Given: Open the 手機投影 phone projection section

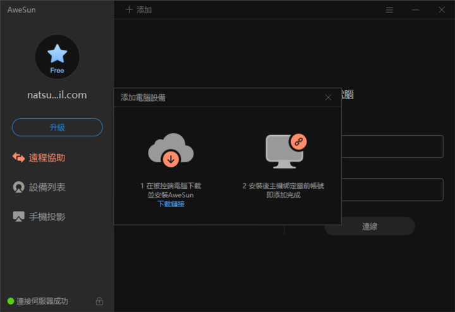Looking at the screenshot, I should pos(39,217).
